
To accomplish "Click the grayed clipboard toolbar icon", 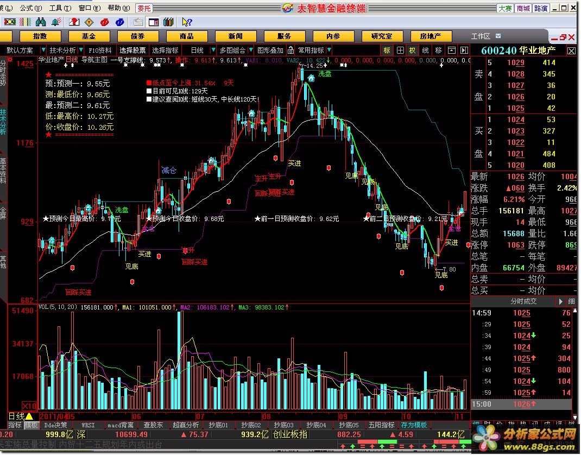I will pyautogui.click(x=138, y=22).
